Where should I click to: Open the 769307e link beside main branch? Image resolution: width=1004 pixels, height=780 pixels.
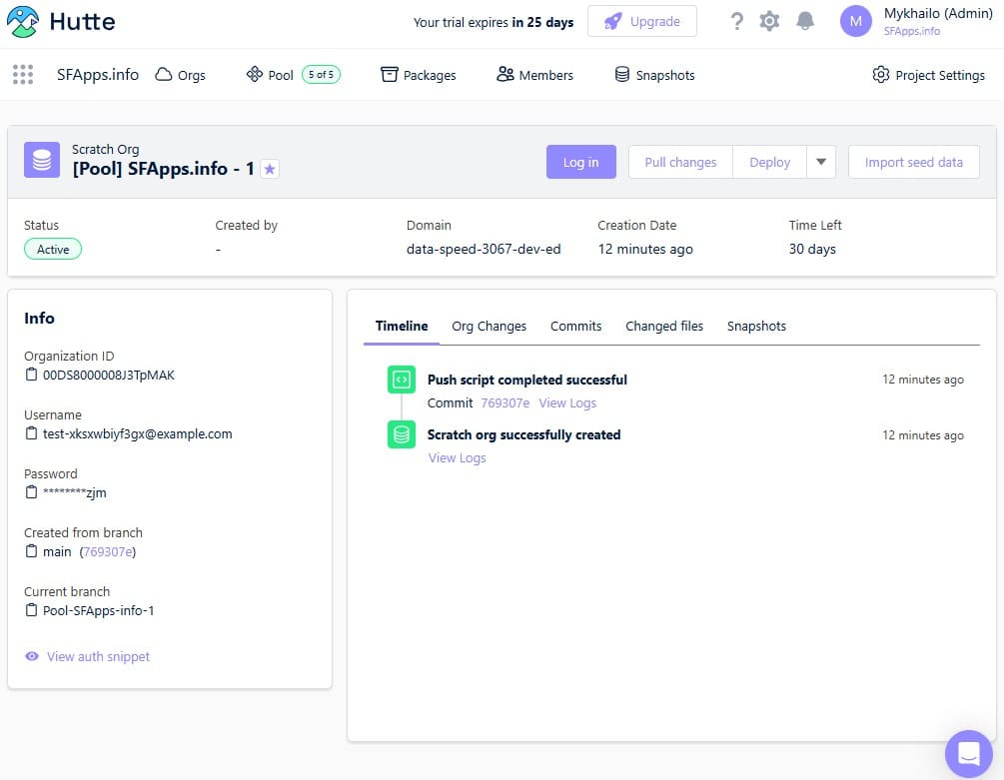click(x=108, y=551)
